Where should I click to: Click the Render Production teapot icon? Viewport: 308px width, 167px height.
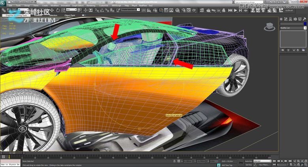pos(194,10)
